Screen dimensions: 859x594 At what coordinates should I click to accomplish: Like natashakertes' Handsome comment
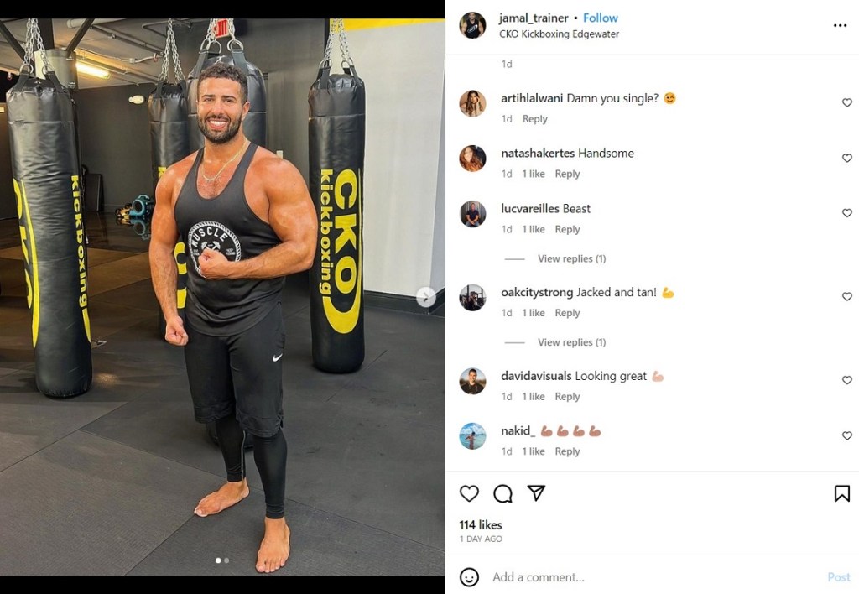(847, 158)
